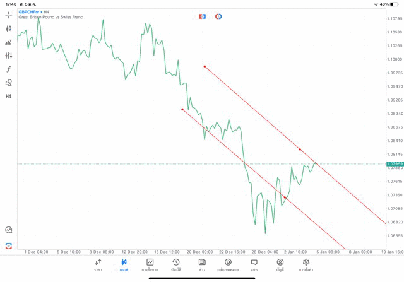
Task: Toggle the blue-red circular chart button
Action: (x=218, y=16)
